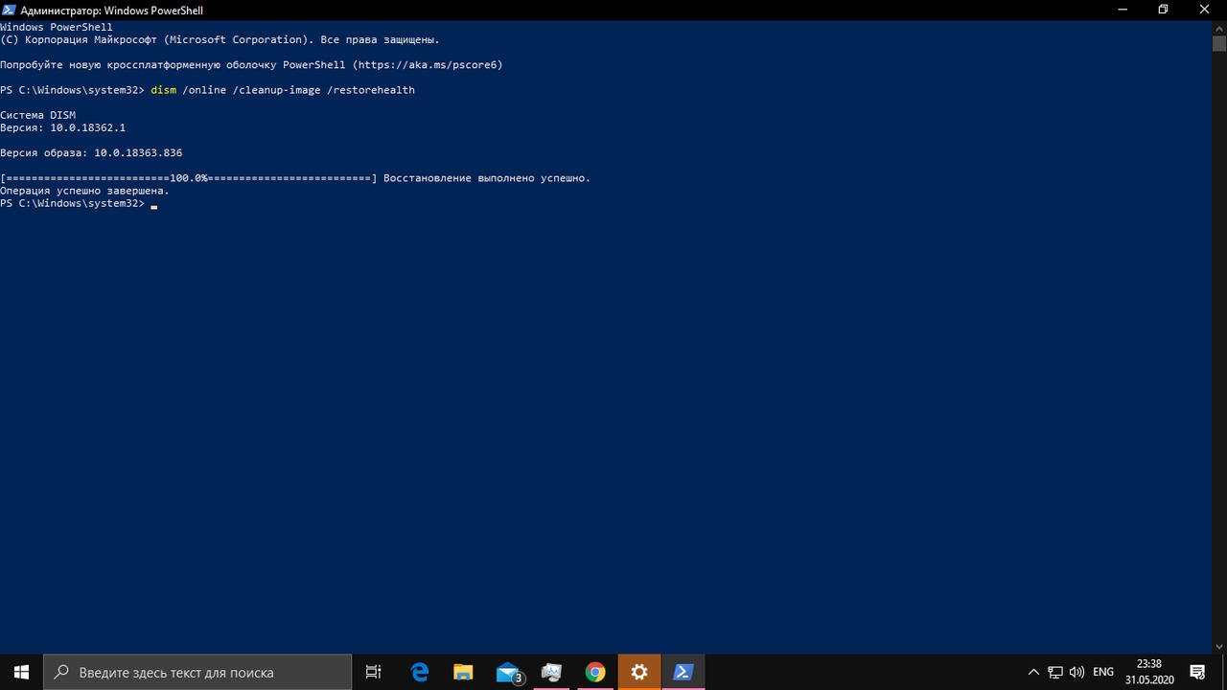Click the scrollbar up arrow

coord(1218,28)
